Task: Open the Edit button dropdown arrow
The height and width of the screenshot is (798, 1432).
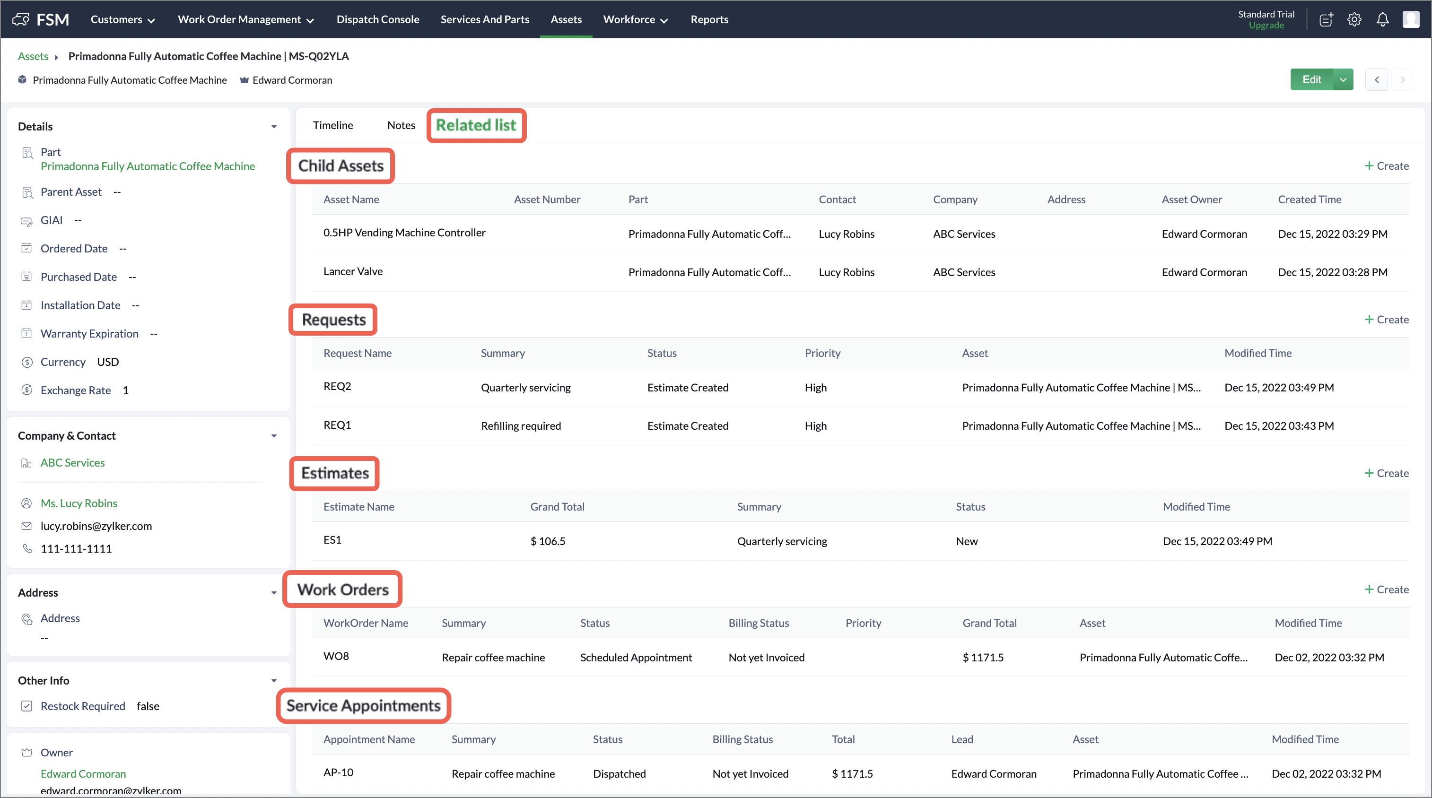Action: click(1343, 79)
